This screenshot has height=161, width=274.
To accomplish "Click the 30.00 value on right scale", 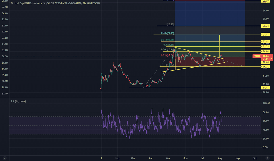I will [x=265, y=11].
